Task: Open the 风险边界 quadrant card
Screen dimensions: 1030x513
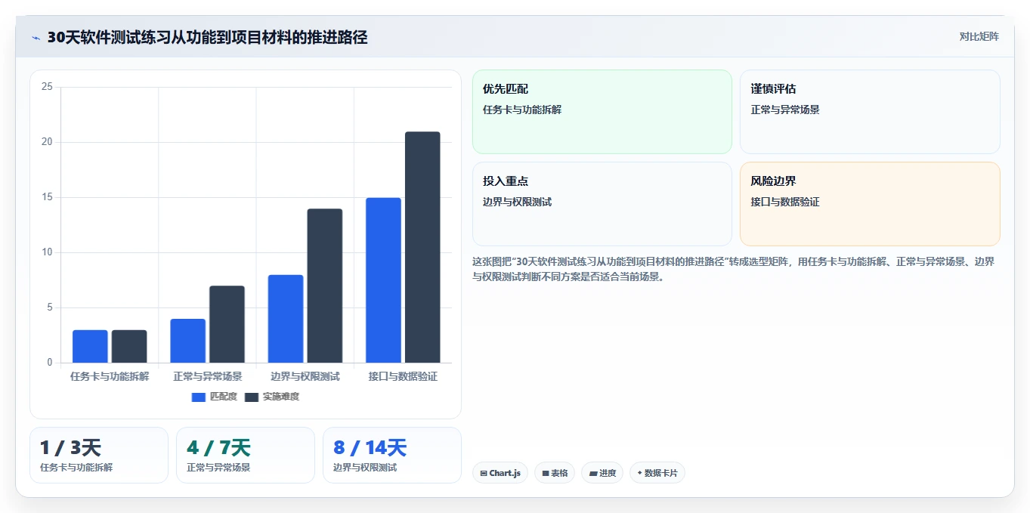Action: 870,204
